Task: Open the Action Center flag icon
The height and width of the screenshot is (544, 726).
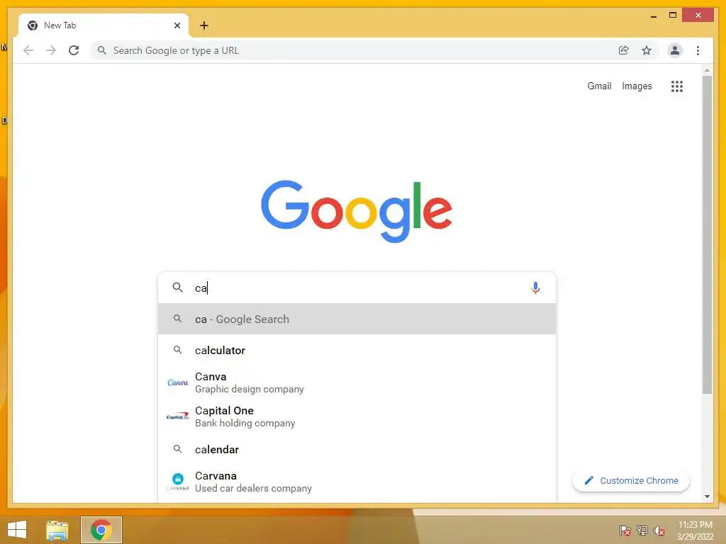Action: 625,531
